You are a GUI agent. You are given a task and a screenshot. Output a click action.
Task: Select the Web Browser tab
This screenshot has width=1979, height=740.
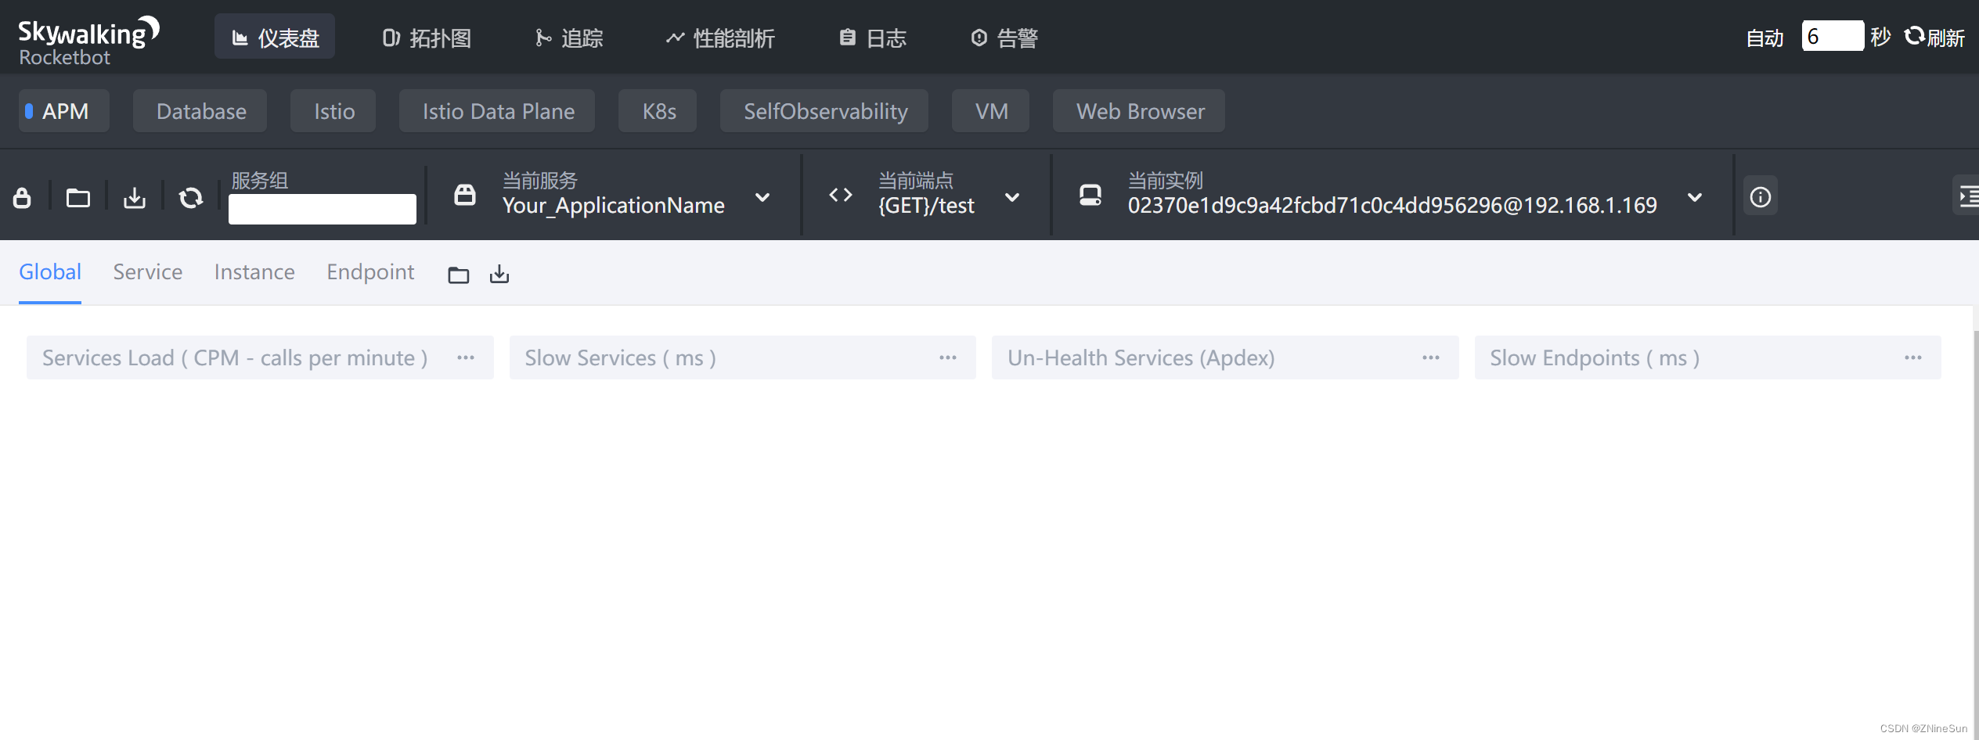coord(1139,111)
